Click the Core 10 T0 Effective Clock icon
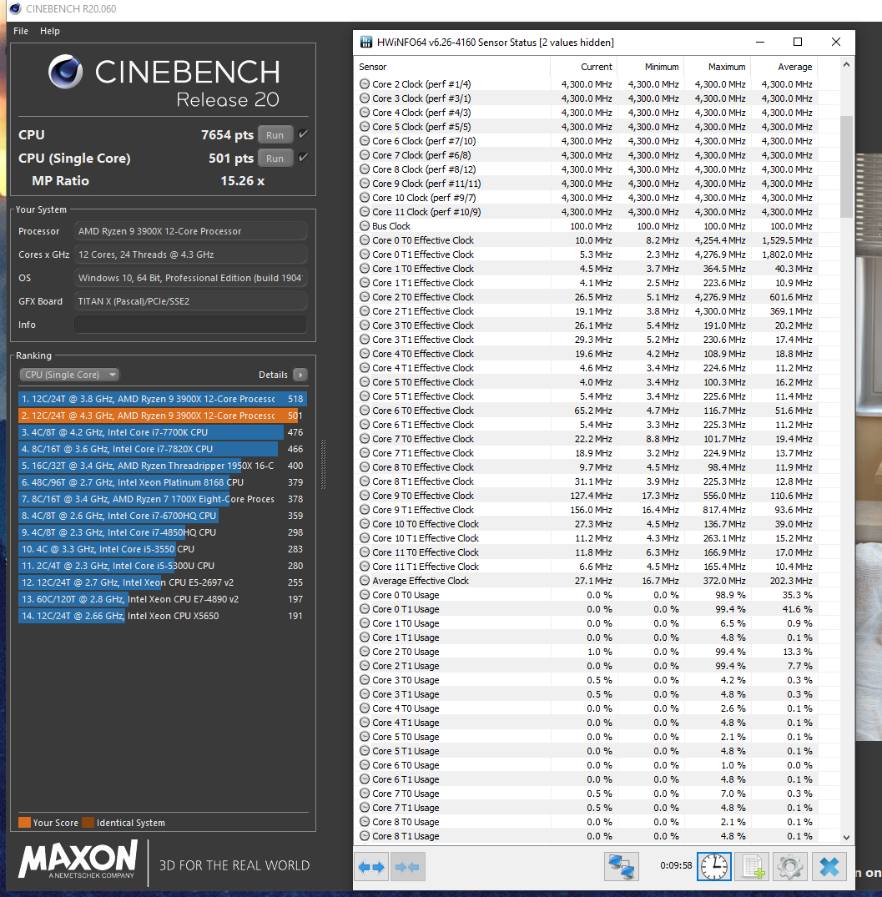 click(x=365, y=524)
